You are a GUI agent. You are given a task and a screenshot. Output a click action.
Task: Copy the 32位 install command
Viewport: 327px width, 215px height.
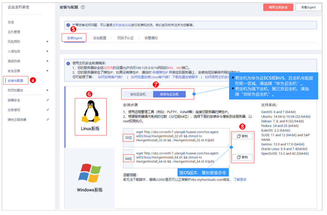click(242, 136)
